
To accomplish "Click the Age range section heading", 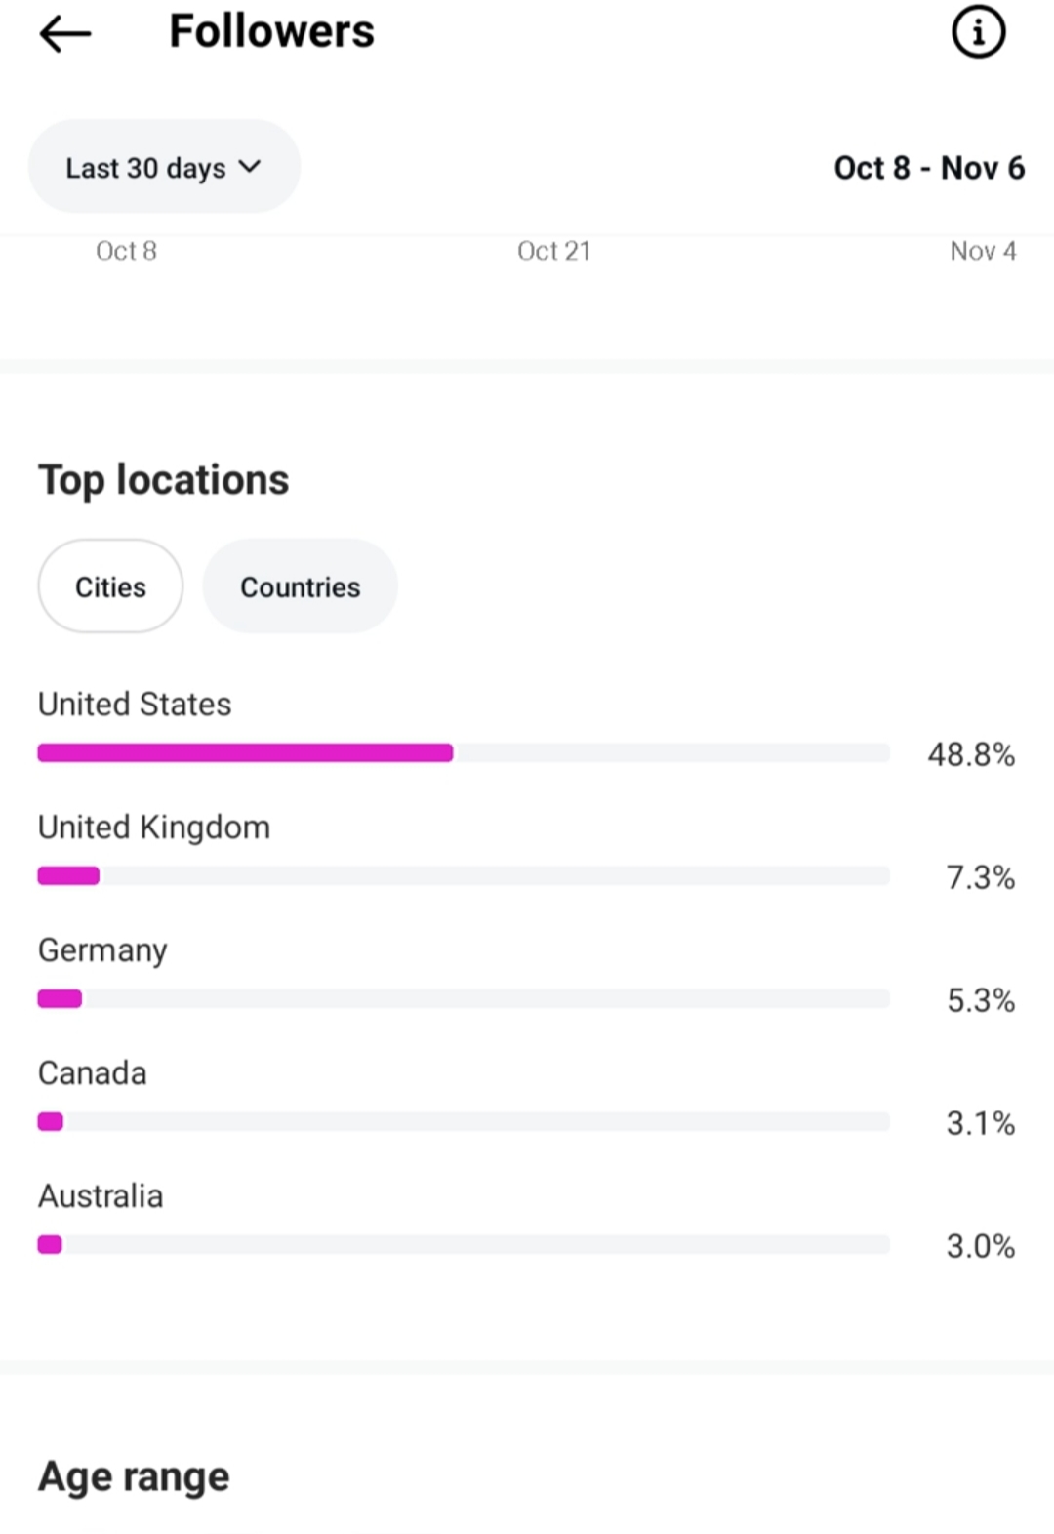I will [x=134, y=1475].
